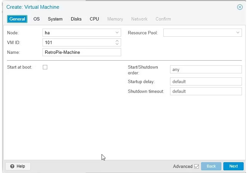Viewport: 248px width, 173px height.
Task: Open the Memory tab
Action: [115, 19]
